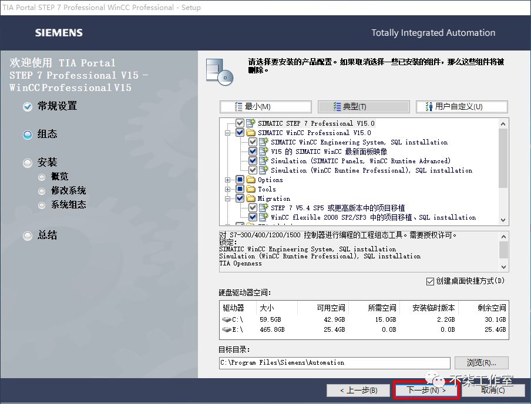Select the 修改系统 sub-step
This screenshot has height=404, width=531.
click(x=62, y=191)
